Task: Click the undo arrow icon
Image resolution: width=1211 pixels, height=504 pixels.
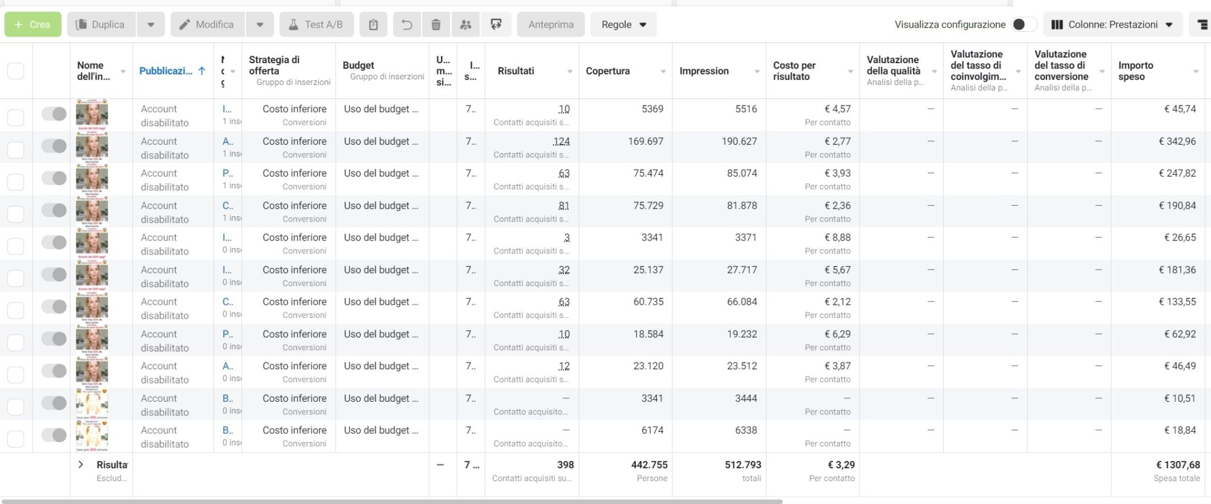Action: 407,25
